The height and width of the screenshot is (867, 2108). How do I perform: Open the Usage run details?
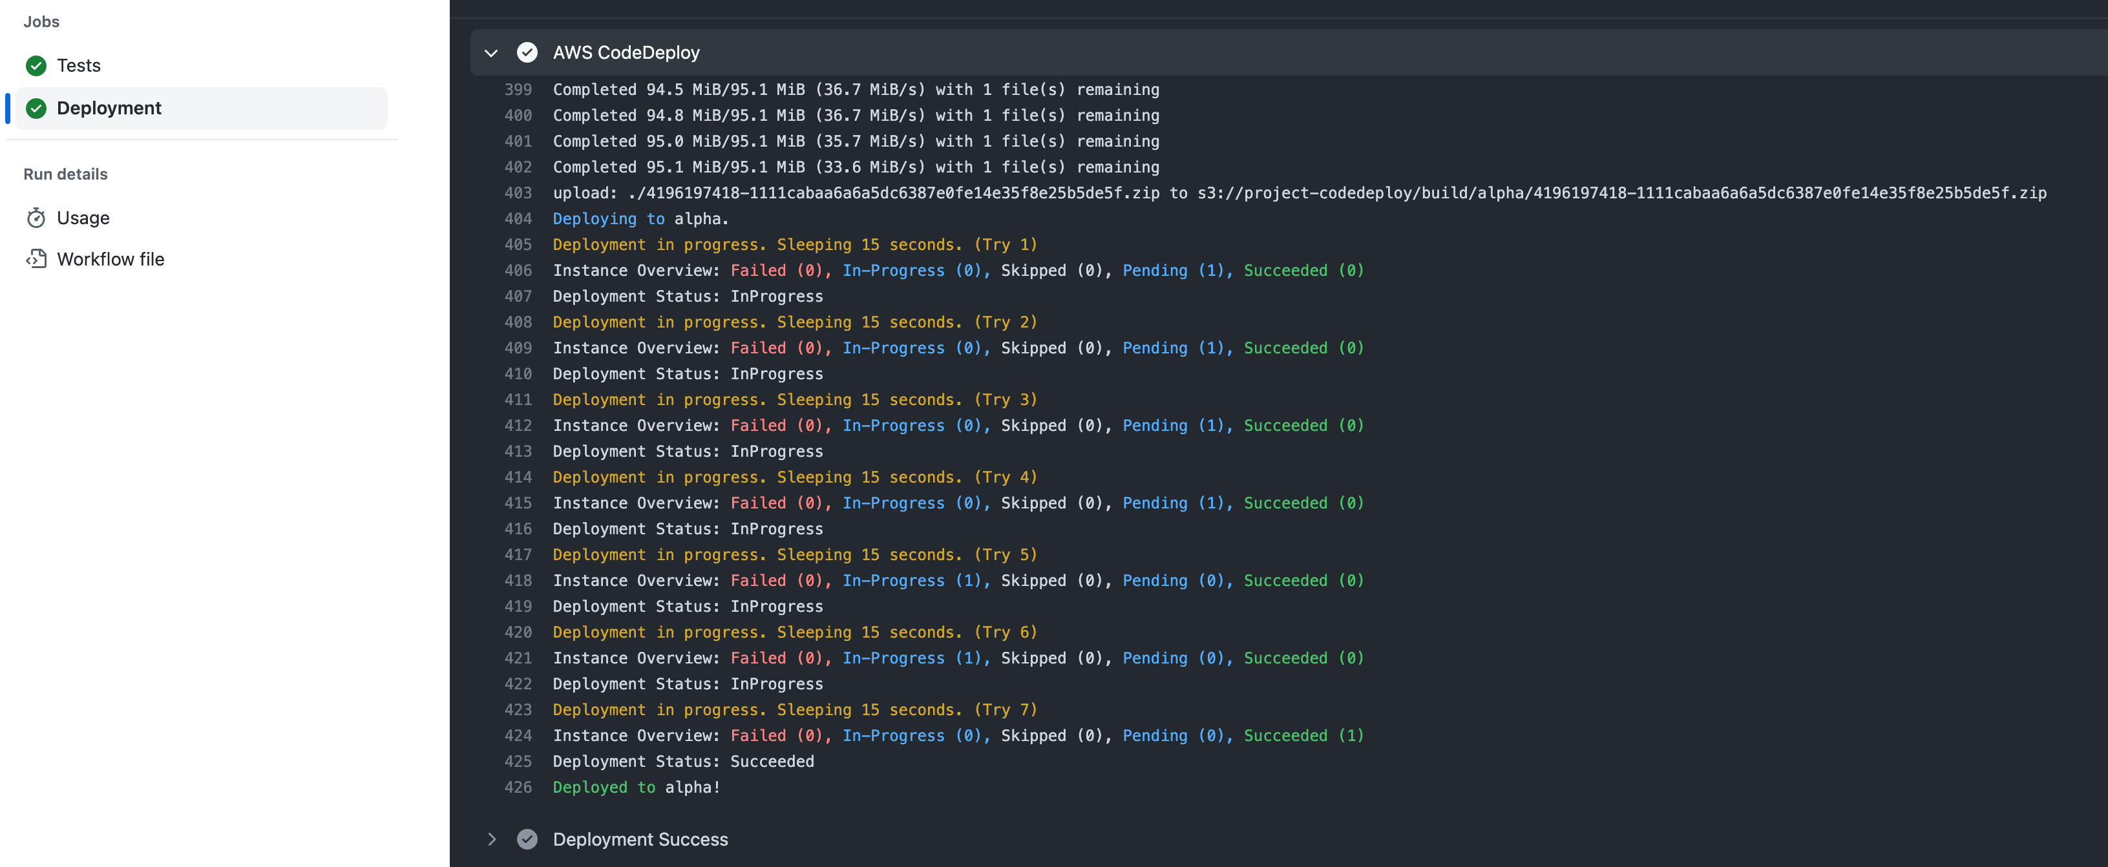pos(83,218)
